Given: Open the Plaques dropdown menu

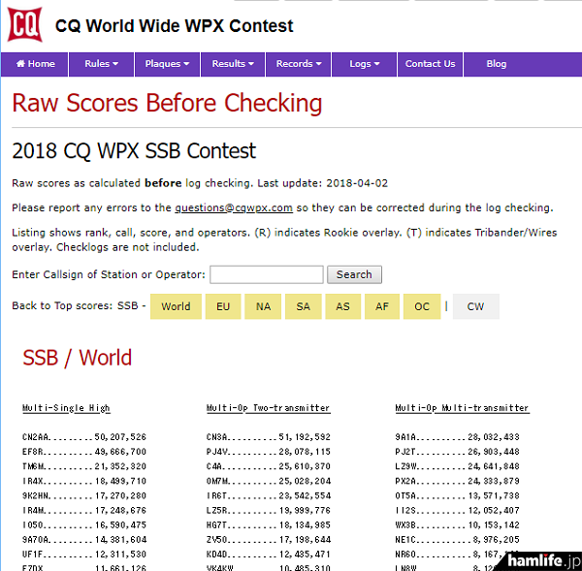Looking at the screenshot, I should tap(167, 64).
